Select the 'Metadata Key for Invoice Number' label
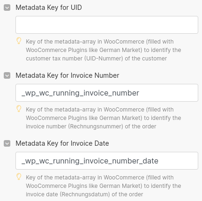This screenshot has height=201, width=202. pos(67,75)
